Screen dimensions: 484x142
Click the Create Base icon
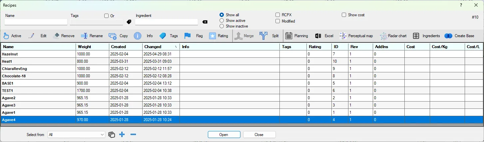point(448,36)
